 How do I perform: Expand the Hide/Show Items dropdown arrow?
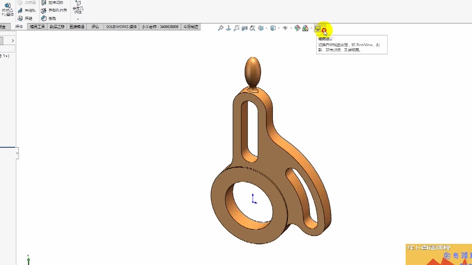tap(291, 29)
